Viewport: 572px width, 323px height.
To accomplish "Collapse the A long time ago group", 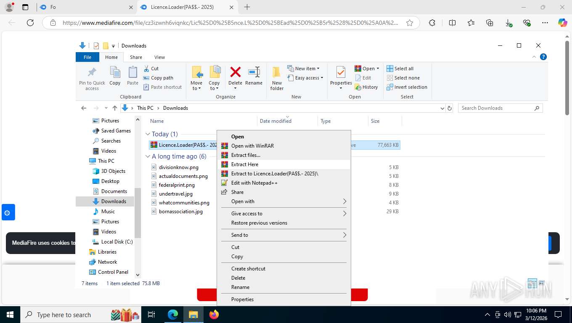I will point(148,156).
